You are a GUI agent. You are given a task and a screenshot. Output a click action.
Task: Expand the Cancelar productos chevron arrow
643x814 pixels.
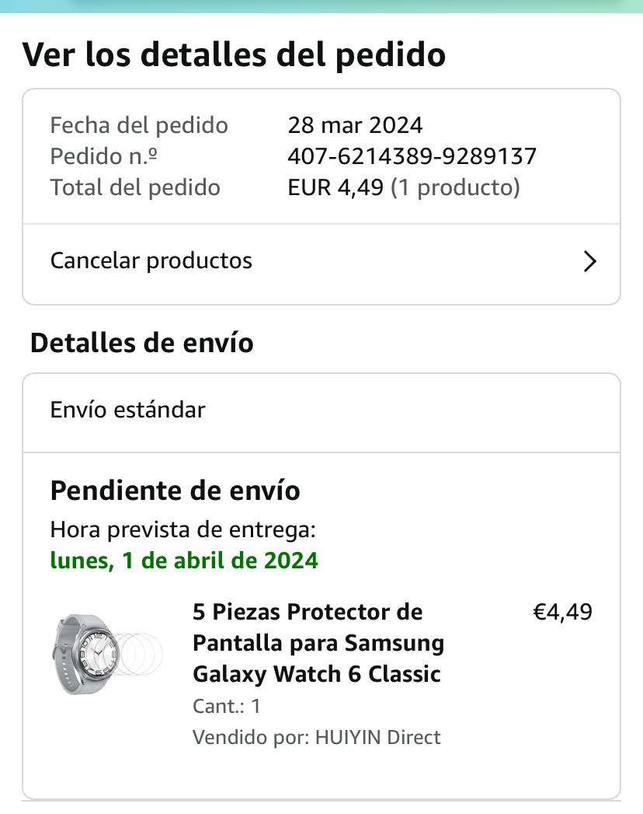[x=589, y=261]
